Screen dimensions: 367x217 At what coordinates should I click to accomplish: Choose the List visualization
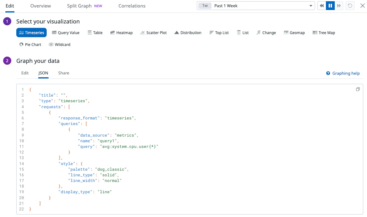tap(243, 33)
